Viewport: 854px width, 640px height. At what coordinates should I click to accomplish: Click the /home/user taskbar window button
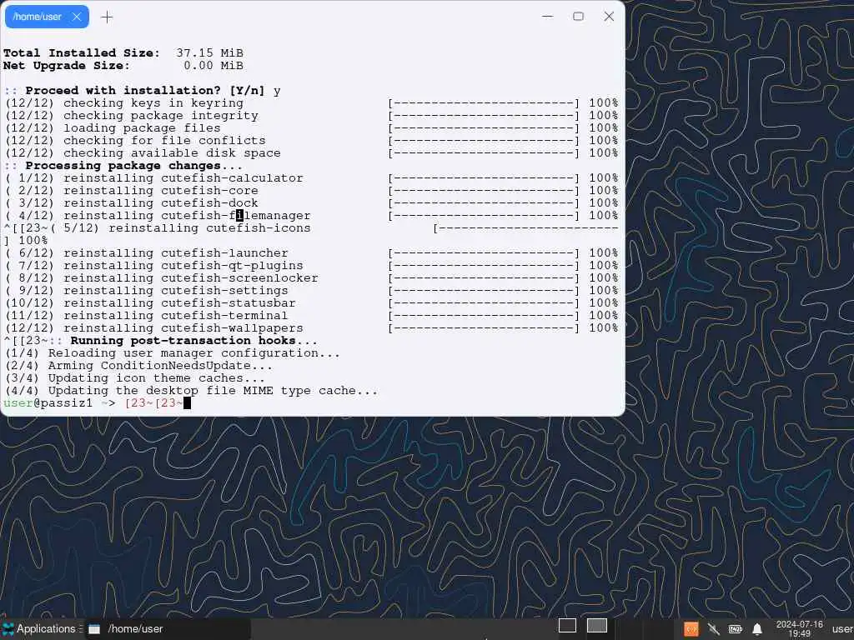168,628
